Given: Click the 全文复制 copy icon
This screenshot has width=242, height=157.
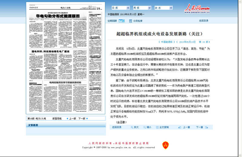Looking at the screenshot, I should coord(157,127).
